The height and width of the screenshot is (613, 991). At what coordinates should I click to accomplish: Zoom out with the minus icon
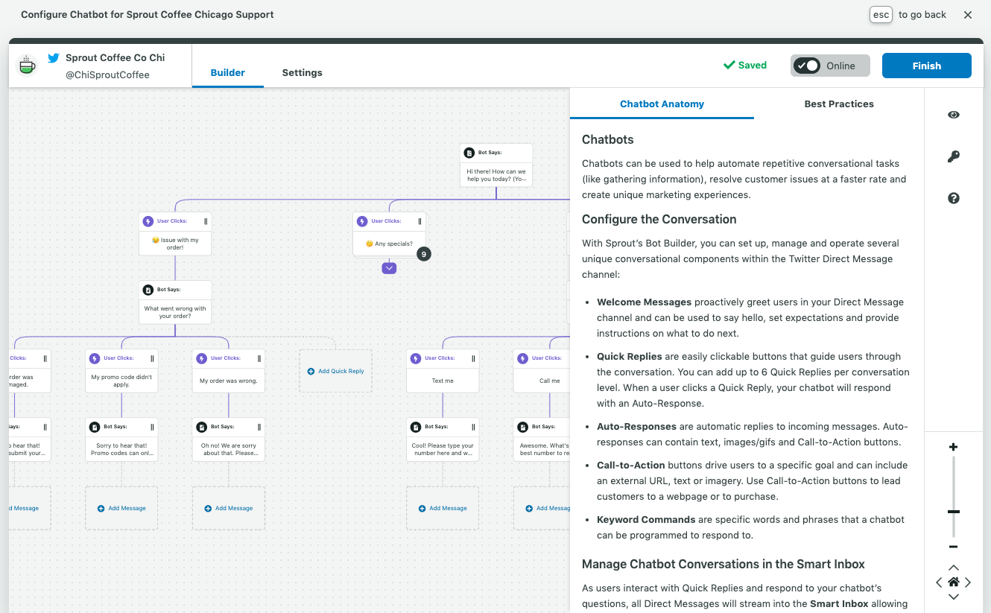click(953, 547)
